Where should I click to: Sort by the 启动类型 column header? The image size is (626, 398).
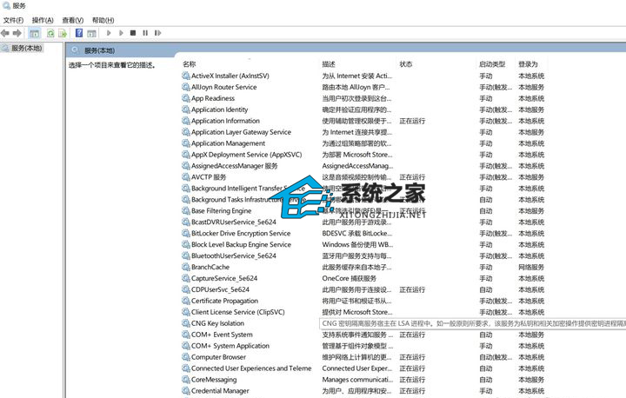(491, 64)
